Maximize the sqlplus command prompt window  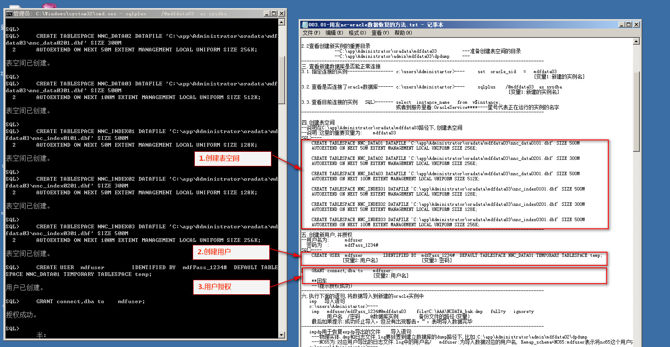pyautogui.click(x=274, y=14)
